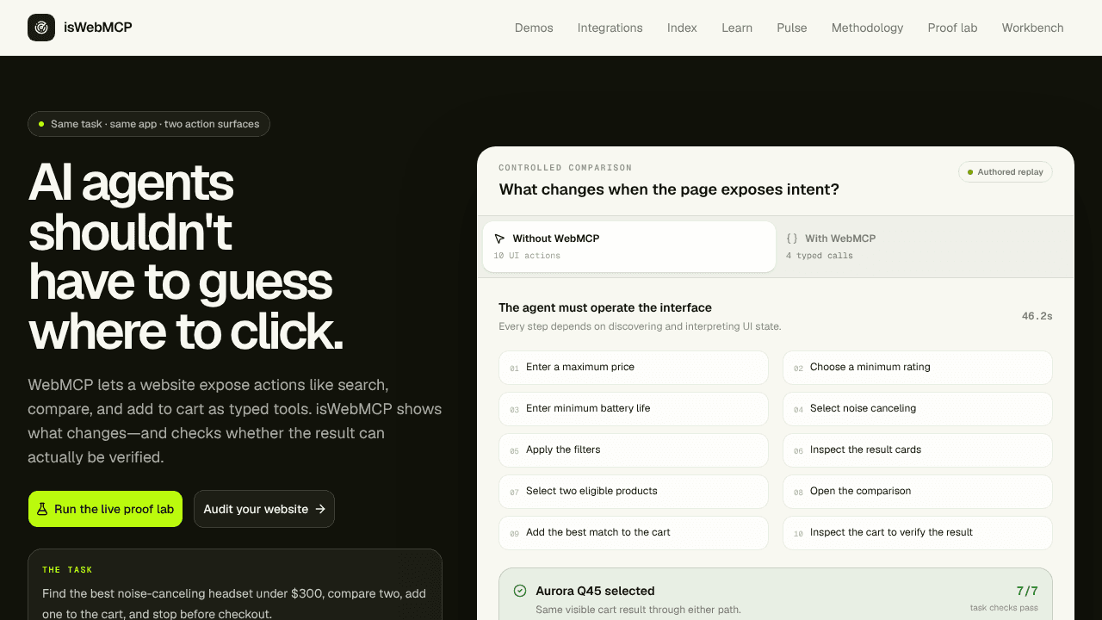The width and height of the screenshot is (1102, 620).
Task: Click the Aurora Q45 selected result text
Action: pos(595,591)
